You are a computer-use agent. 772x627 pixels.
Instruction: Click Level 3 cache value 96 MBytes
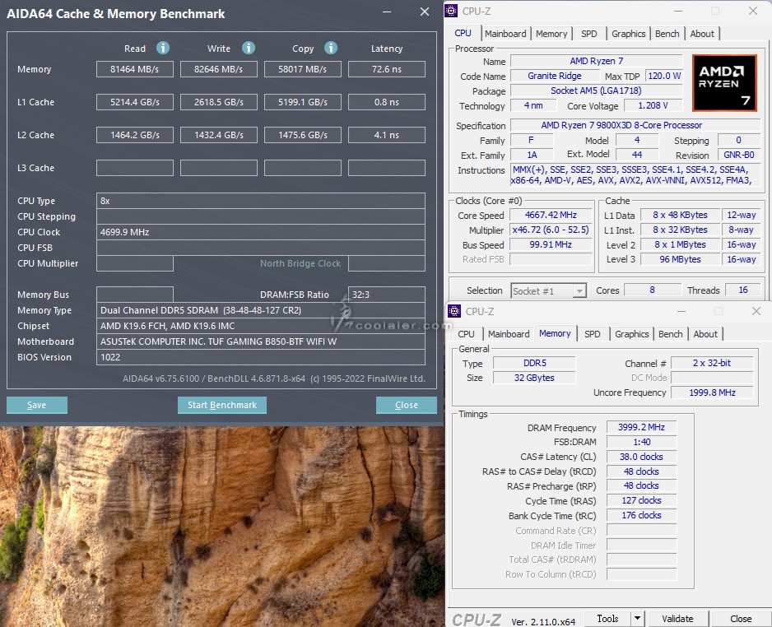[680, 259]
